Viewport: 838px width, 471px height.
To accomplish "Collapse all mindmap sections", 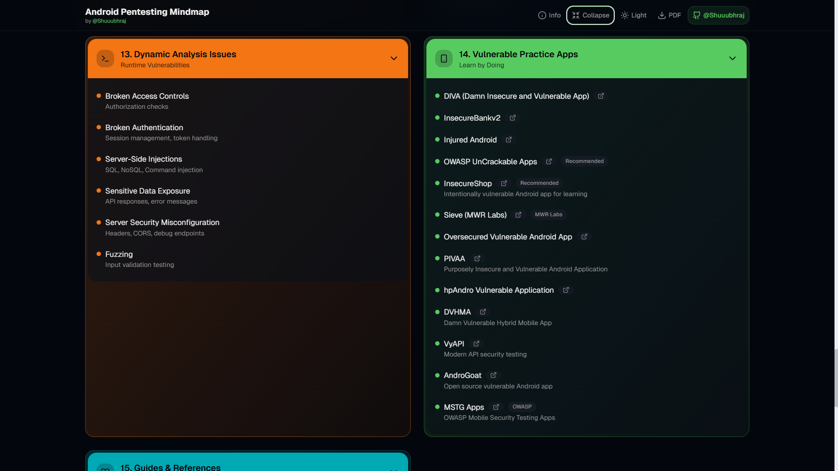I will (590, 15).
